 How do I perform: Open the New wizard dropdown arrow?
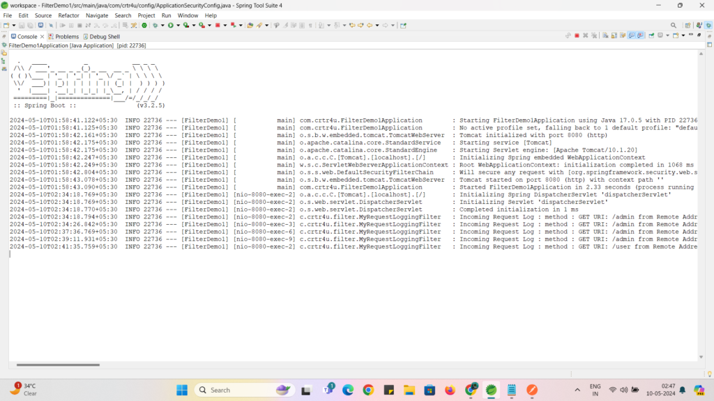click(x=14, y=26)
